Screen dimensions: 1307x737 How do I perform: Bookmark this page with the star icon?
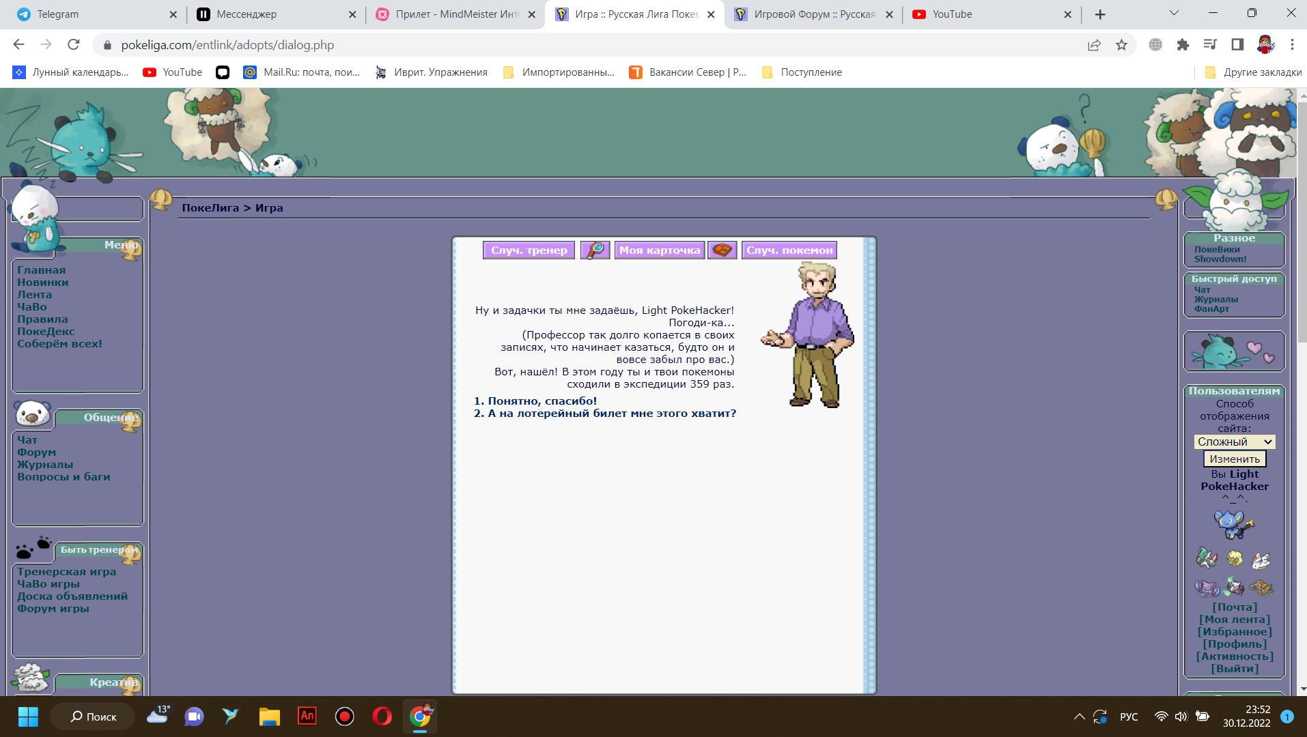point(1121,45)
